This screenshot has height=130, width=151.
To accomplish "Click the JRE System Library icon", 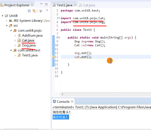I will (11, 21).
